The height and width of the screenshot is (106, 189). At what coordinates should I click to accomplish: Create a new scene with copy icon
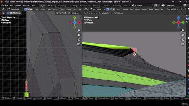click(x=156, y=5)
